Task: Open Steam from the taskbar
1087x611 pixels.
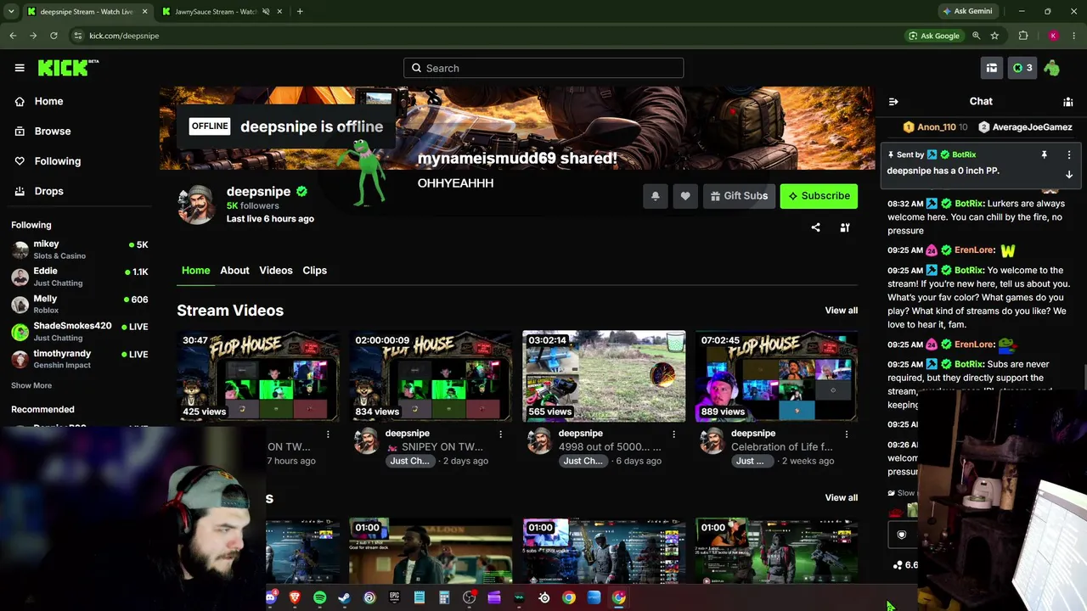Action: 344,597
